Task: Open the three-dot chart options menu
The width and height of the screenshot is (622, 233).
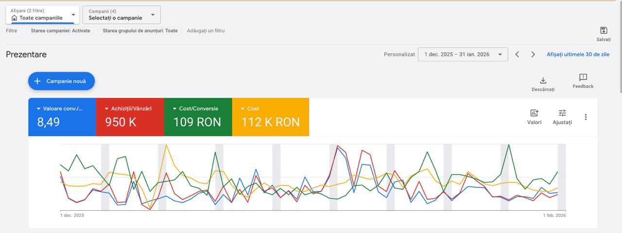Action: click(x=586, y=117)
